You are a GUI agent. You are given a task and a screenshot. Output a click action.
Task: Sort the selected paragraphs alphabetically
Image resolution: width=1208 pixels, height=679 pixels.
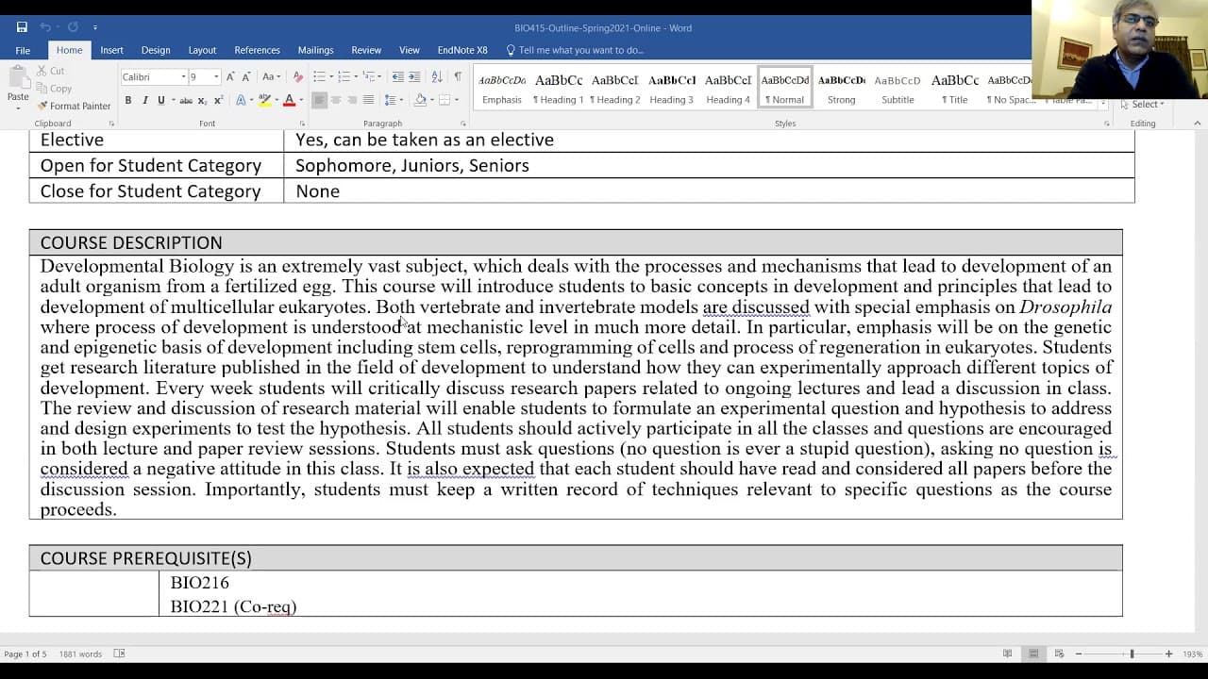(x=437, y=76)
